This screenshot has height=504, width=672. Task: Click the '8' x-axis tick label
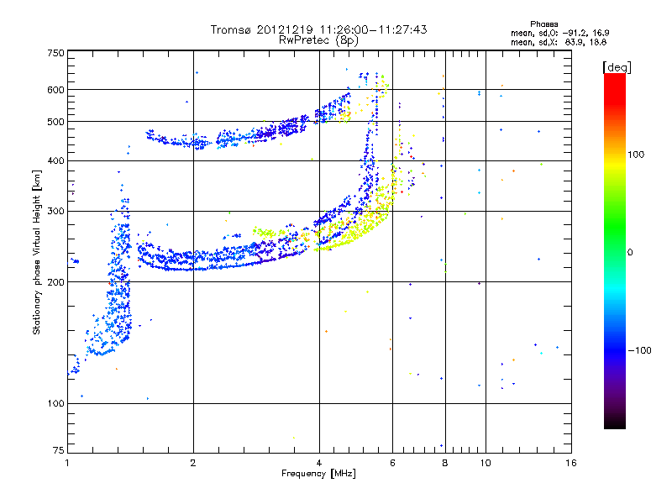[445, 463]
